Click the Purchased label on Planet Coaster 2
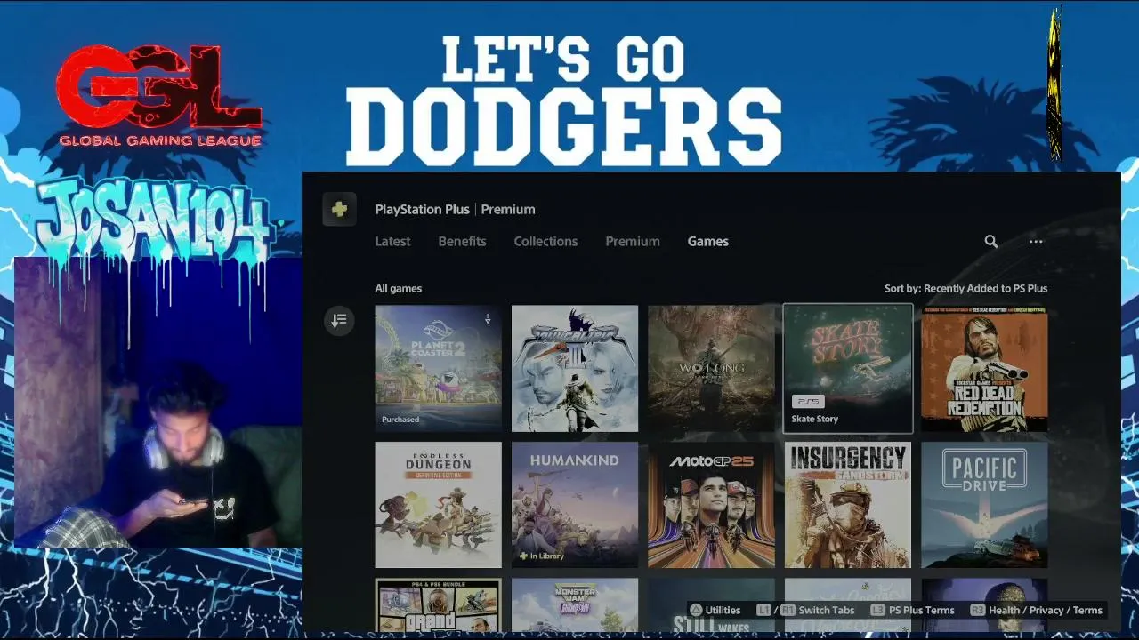The image size is (1139, 640). coord(400,420)
